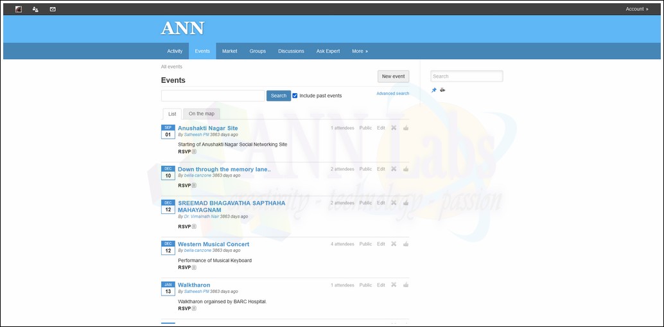Click the blue pin icon in sidebar
Screen dimensions: 664x327
[434, 90]
